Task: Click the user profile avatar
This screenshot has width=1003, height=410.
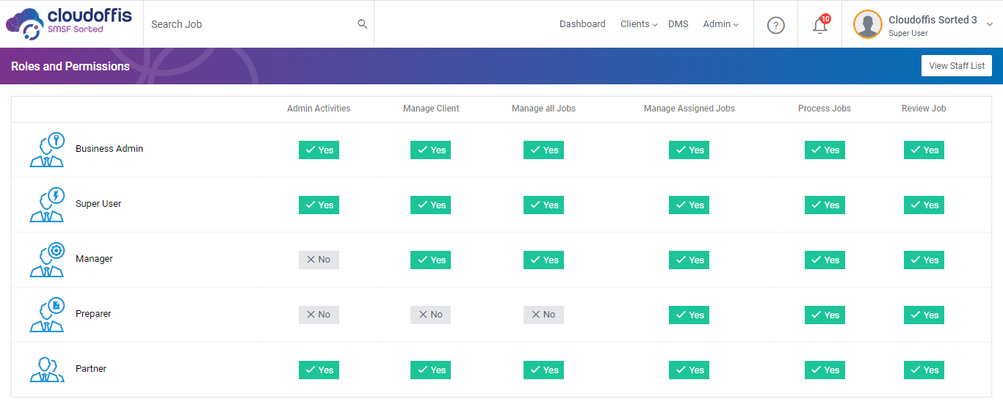Action: [x=868, y=24]
